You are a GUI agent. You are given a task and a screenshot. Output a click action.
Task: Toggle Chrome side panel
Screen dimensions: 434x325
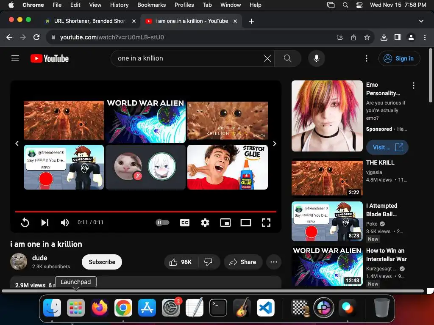(398, 37)
